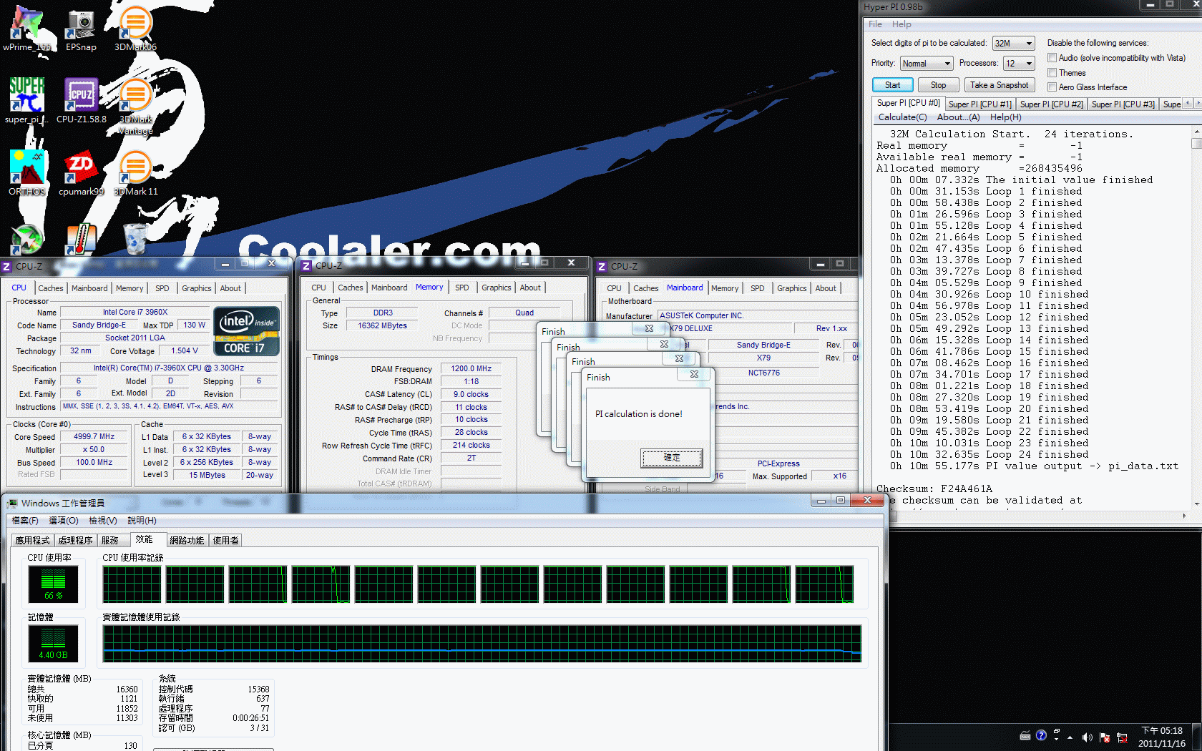
Task: Tick the Audio incompatibility with Vista checkbox
Action: coord(1052,58)
